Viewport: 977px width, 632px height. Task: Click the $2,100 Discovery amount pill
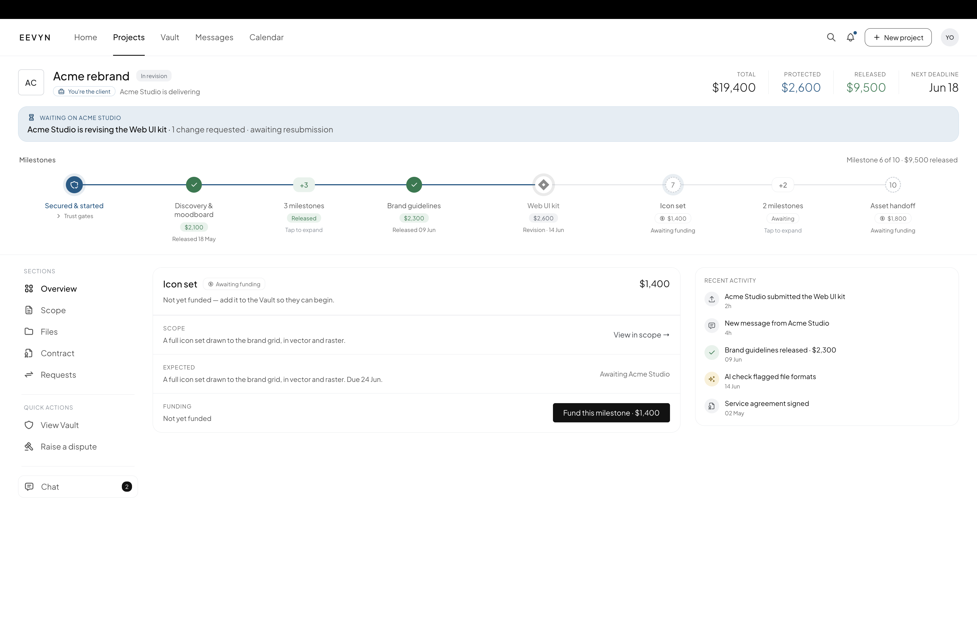(x=194, y=227)
